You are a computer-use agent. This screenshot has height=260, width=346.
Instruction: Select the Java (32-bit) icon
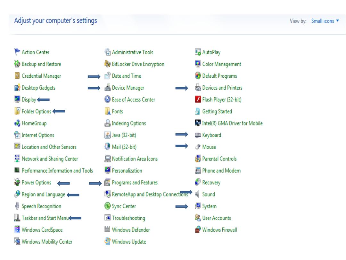coord(107,135)
